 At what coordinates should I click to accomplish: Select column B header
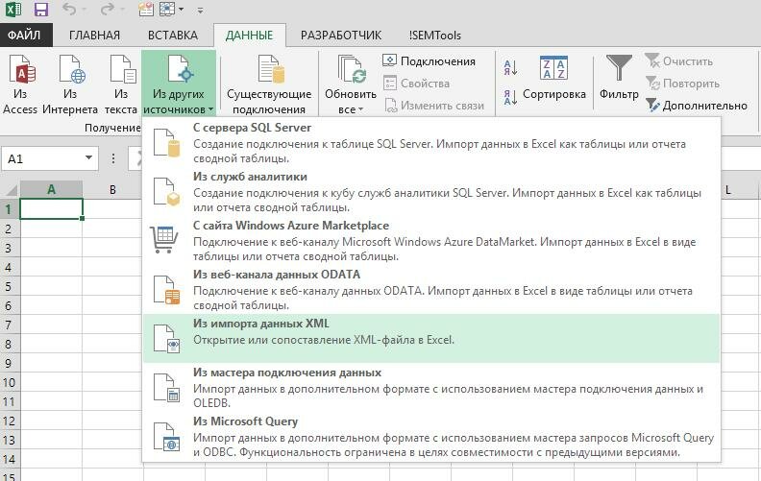click(x=112, y=189)
